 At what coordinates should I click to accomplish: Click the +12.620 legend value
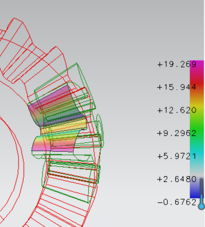pos(177,110)
